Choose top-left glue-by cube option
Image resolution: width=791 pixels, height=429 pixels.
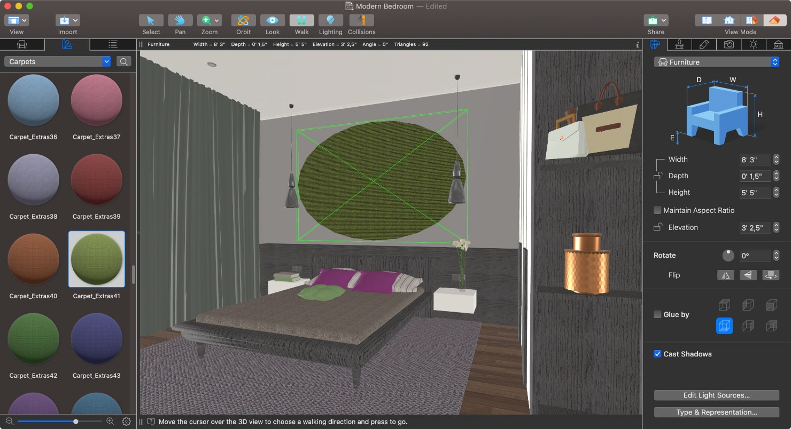(x=724, y=305)
